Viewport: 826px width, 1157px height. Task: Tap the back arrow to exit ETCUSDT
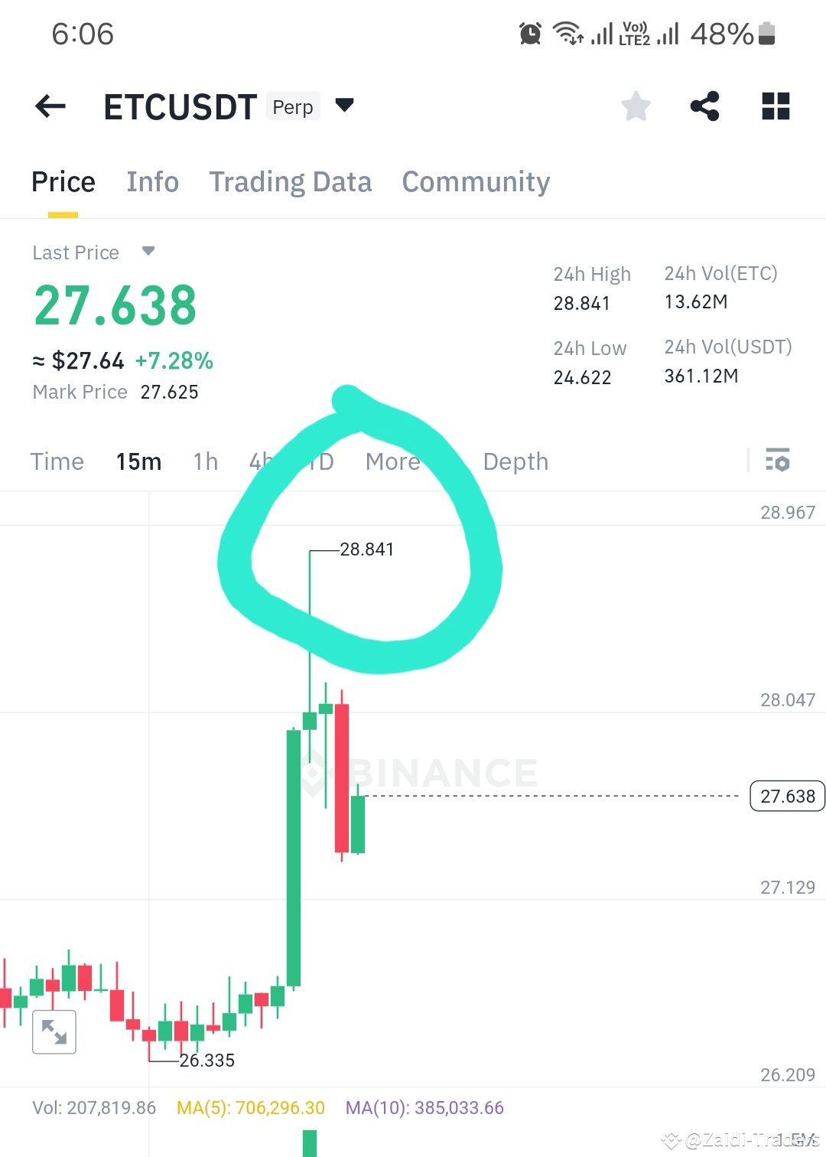(x=49, y=106)
